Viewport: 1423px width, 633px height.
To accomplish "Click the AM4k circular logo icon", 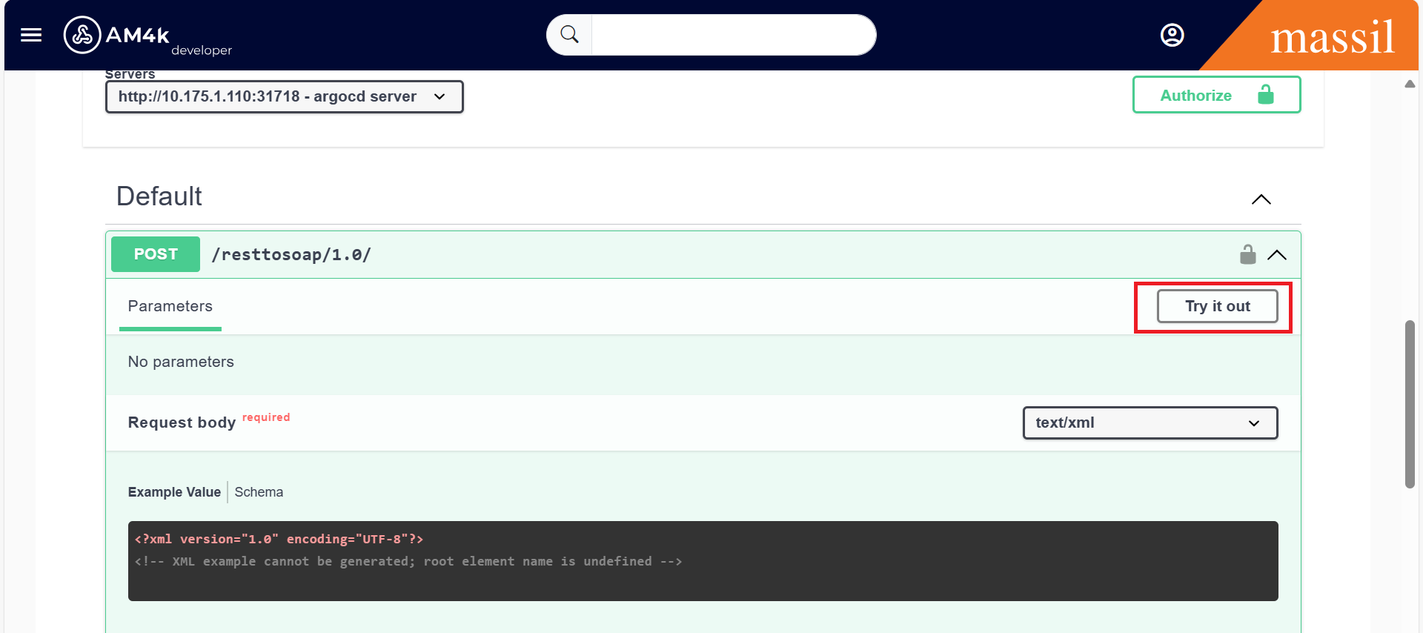I will (x=82, y=35).
